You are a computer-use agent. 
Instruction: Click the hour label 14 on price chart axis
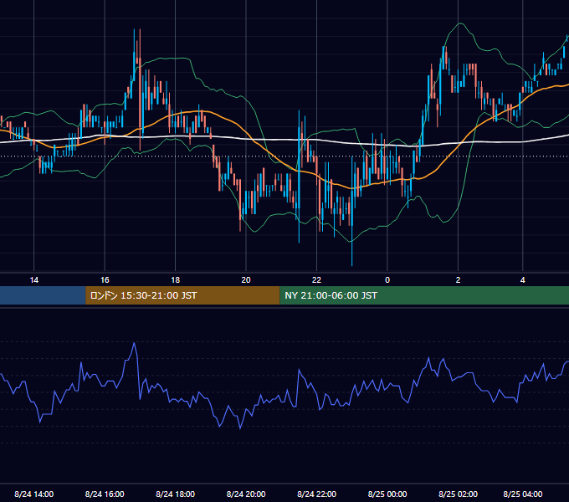click(x=33, y=280)
